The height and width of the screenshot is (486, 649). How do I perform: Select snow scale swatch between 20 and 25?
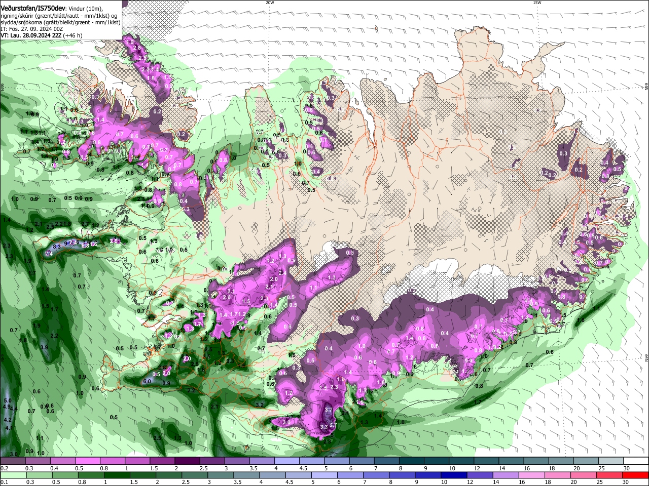coord(587,461)
